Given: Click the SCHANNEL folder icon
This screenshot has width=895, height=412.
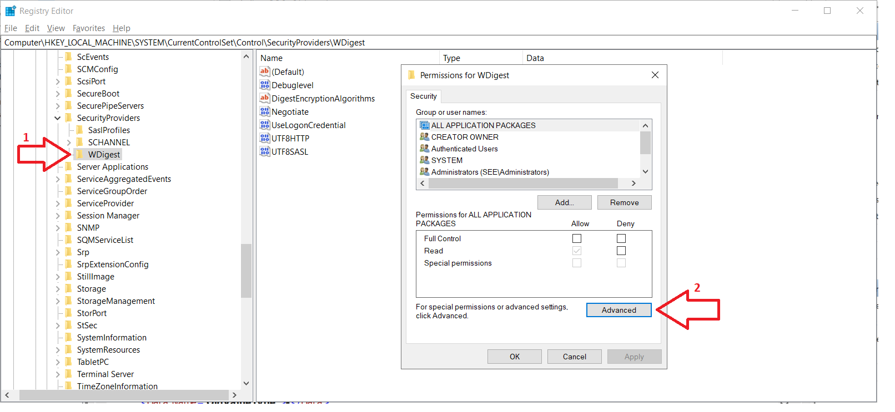Looking at the screenshot, I should point(80,142).
